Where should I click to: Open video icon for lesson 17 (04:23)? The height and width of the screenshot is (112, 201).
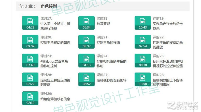tap(30, 23)
